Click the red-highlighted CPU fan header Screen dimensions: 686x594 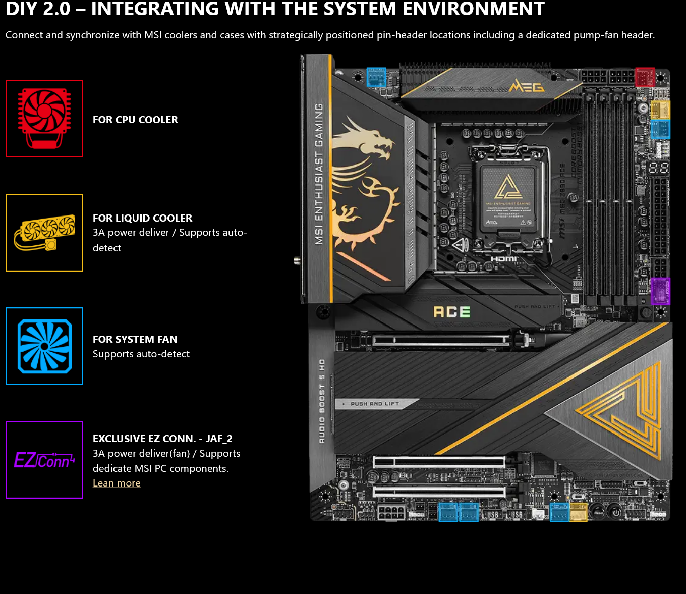point(644,77)
